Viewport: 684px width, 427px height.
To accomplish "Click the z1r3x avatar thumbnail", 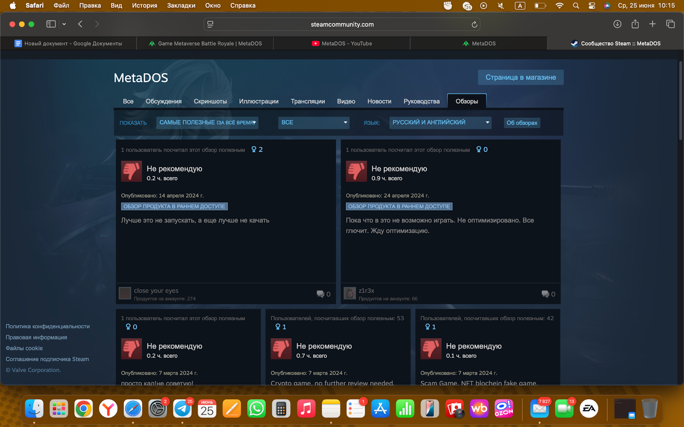I will 350,293.
